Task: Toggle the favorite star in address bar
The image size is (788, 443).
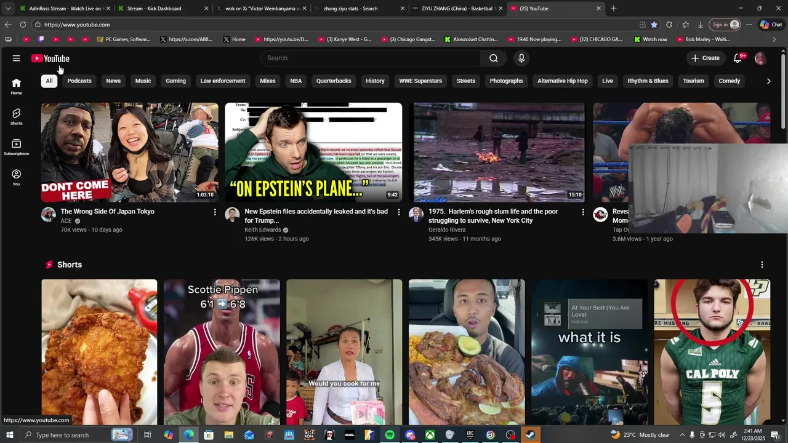Action: coord(654,25)
